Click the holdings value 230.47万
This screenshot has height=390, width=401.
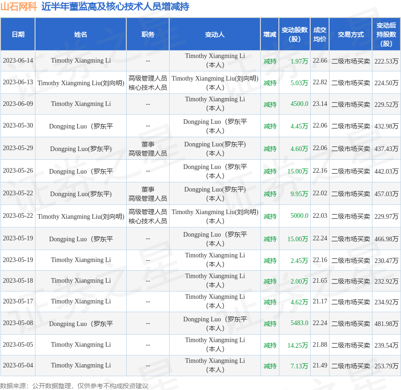(x=386, y=261)
